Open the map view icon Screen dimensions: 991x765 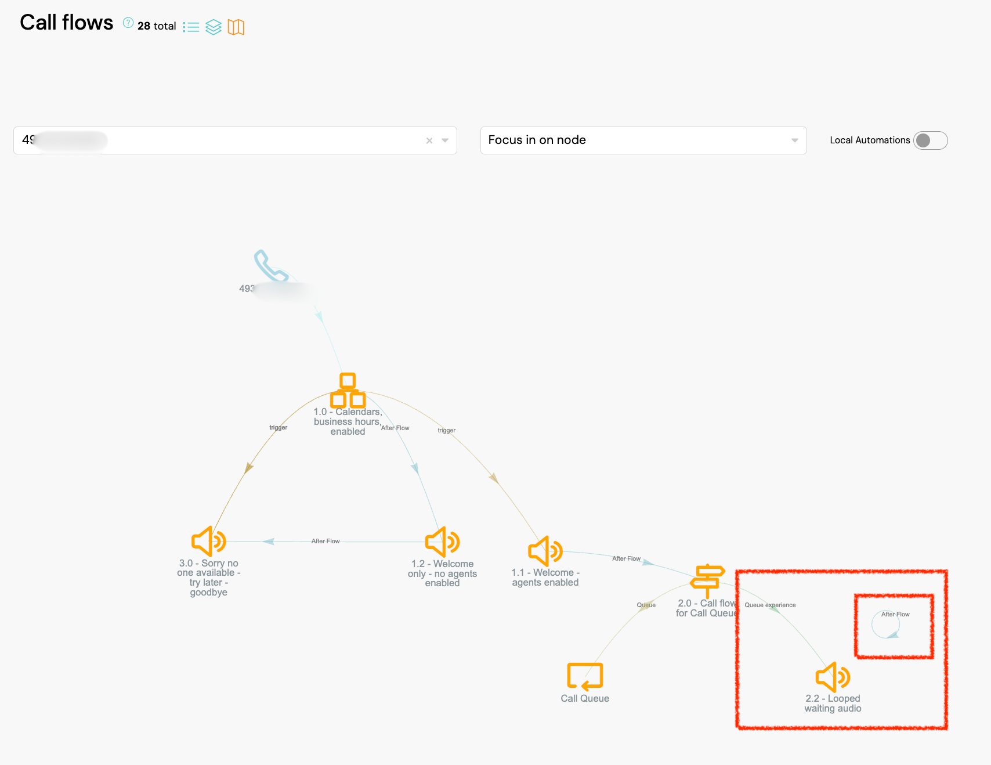coord(236,27)
